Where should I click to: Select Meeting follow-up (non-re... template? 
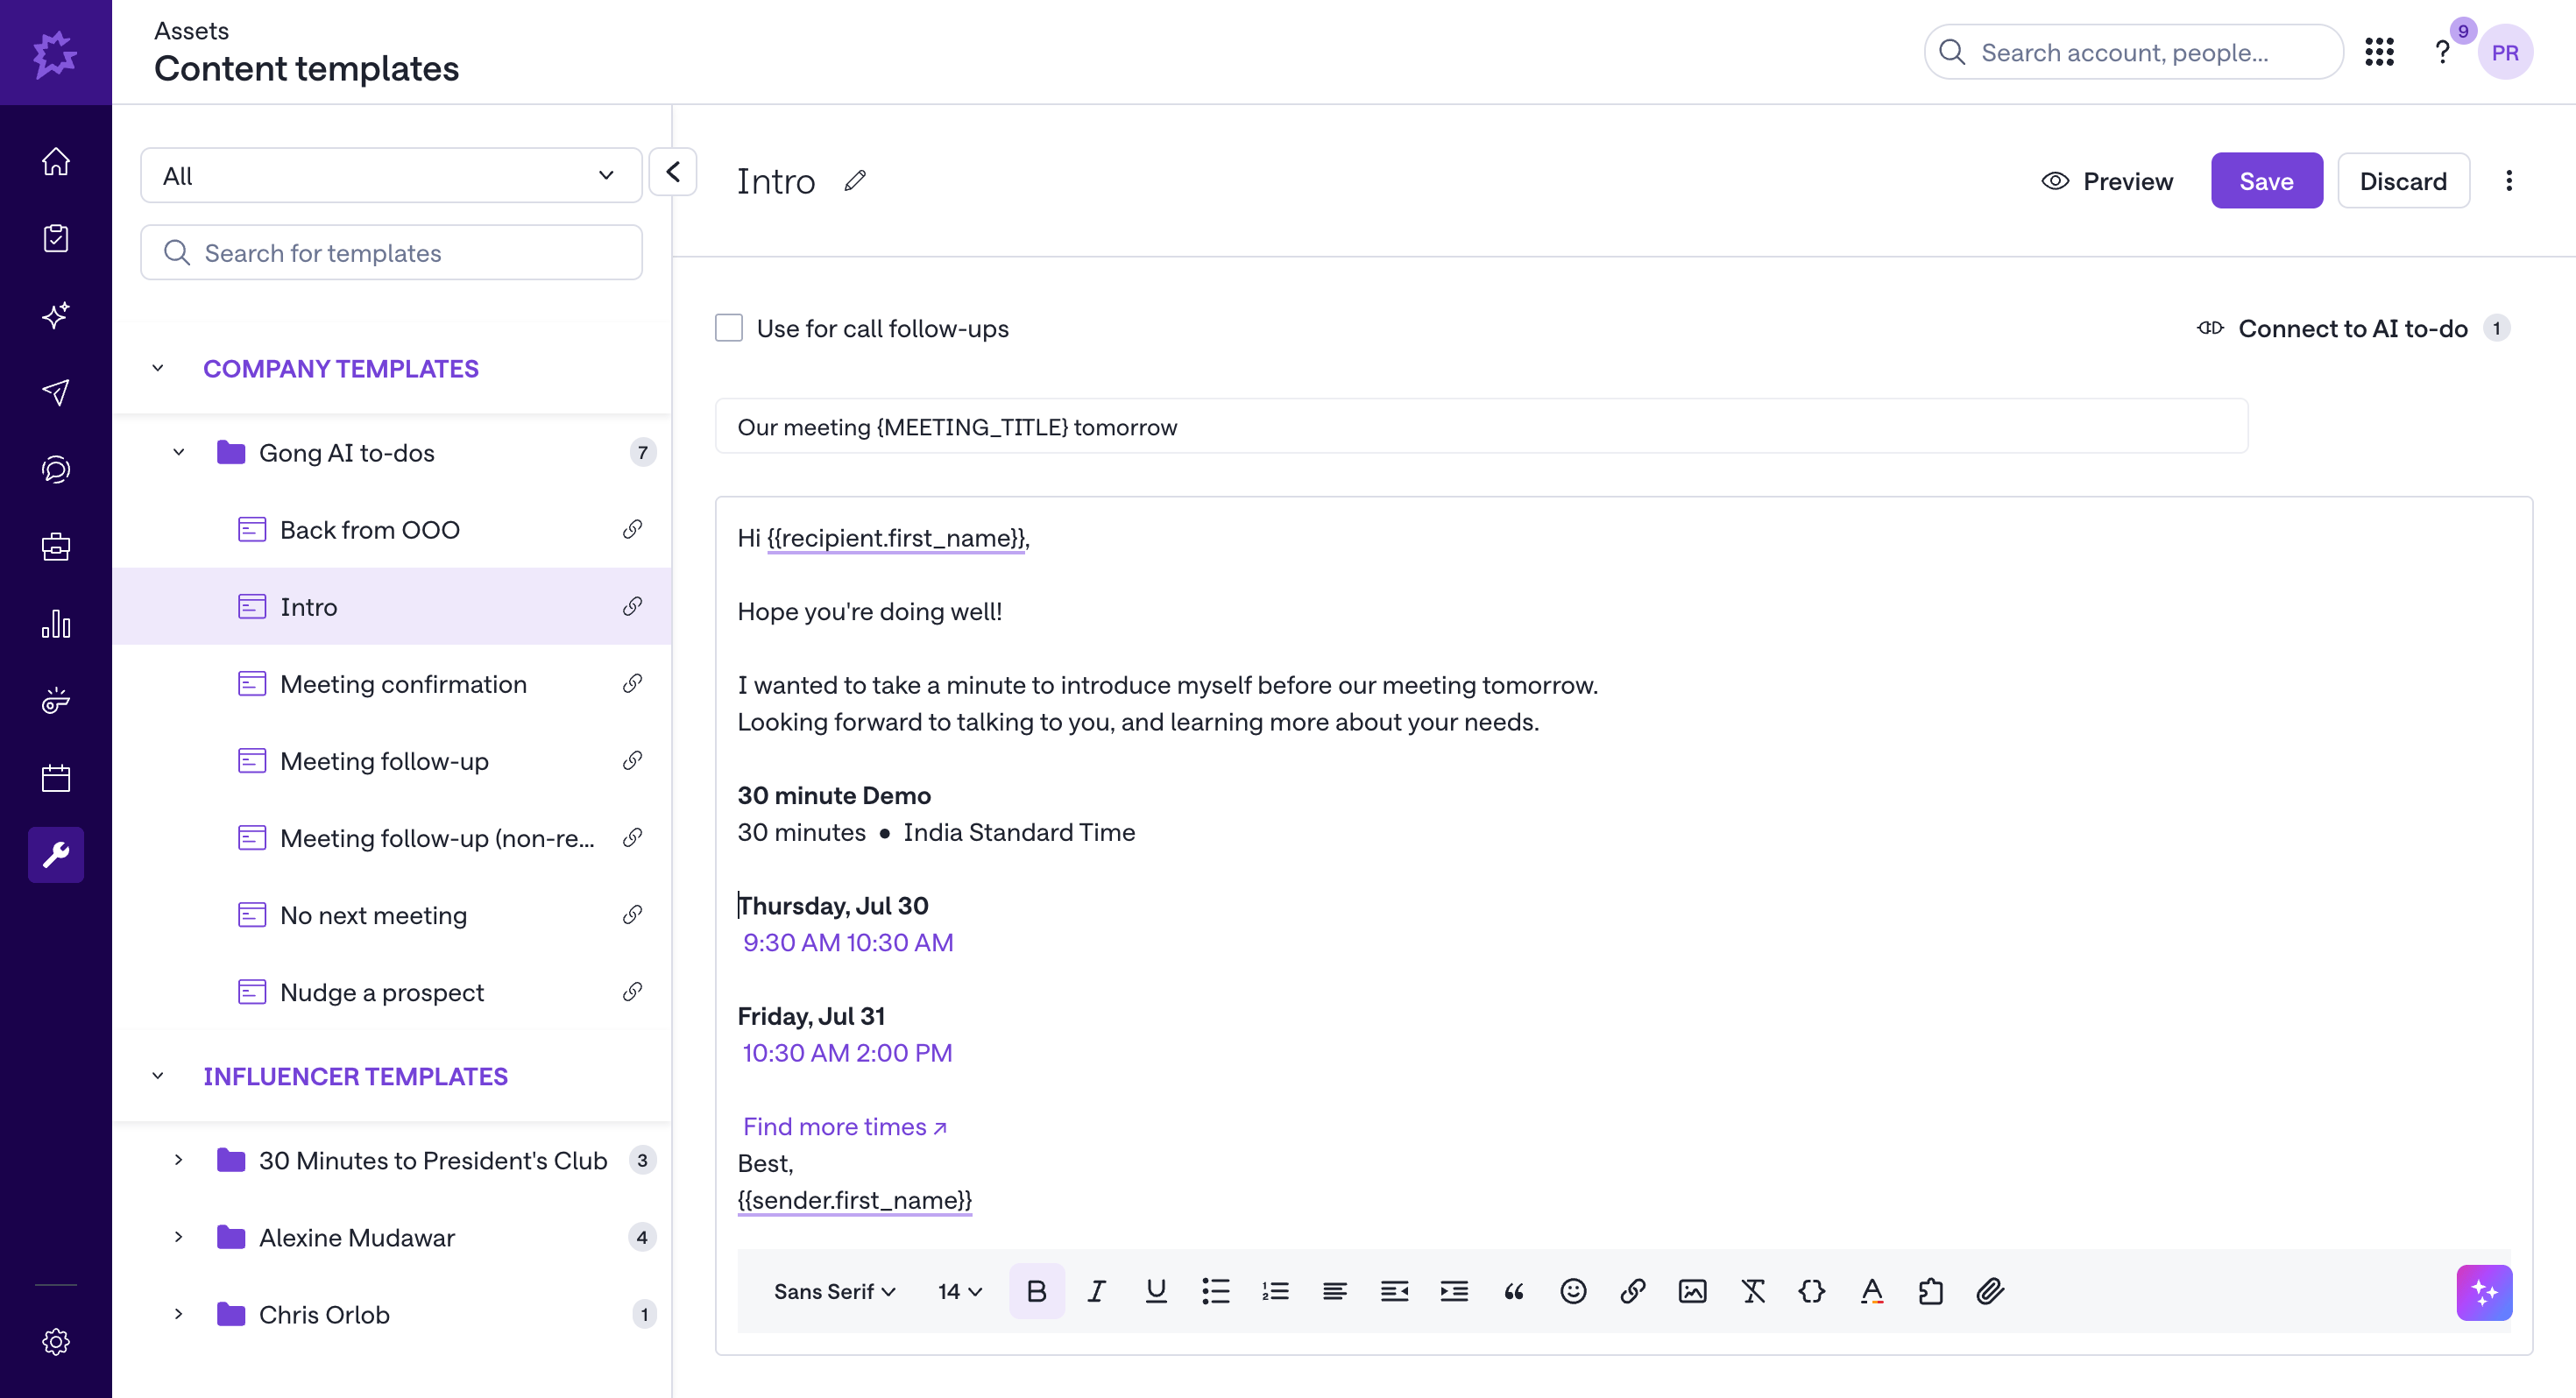click(x=391, y=837)
